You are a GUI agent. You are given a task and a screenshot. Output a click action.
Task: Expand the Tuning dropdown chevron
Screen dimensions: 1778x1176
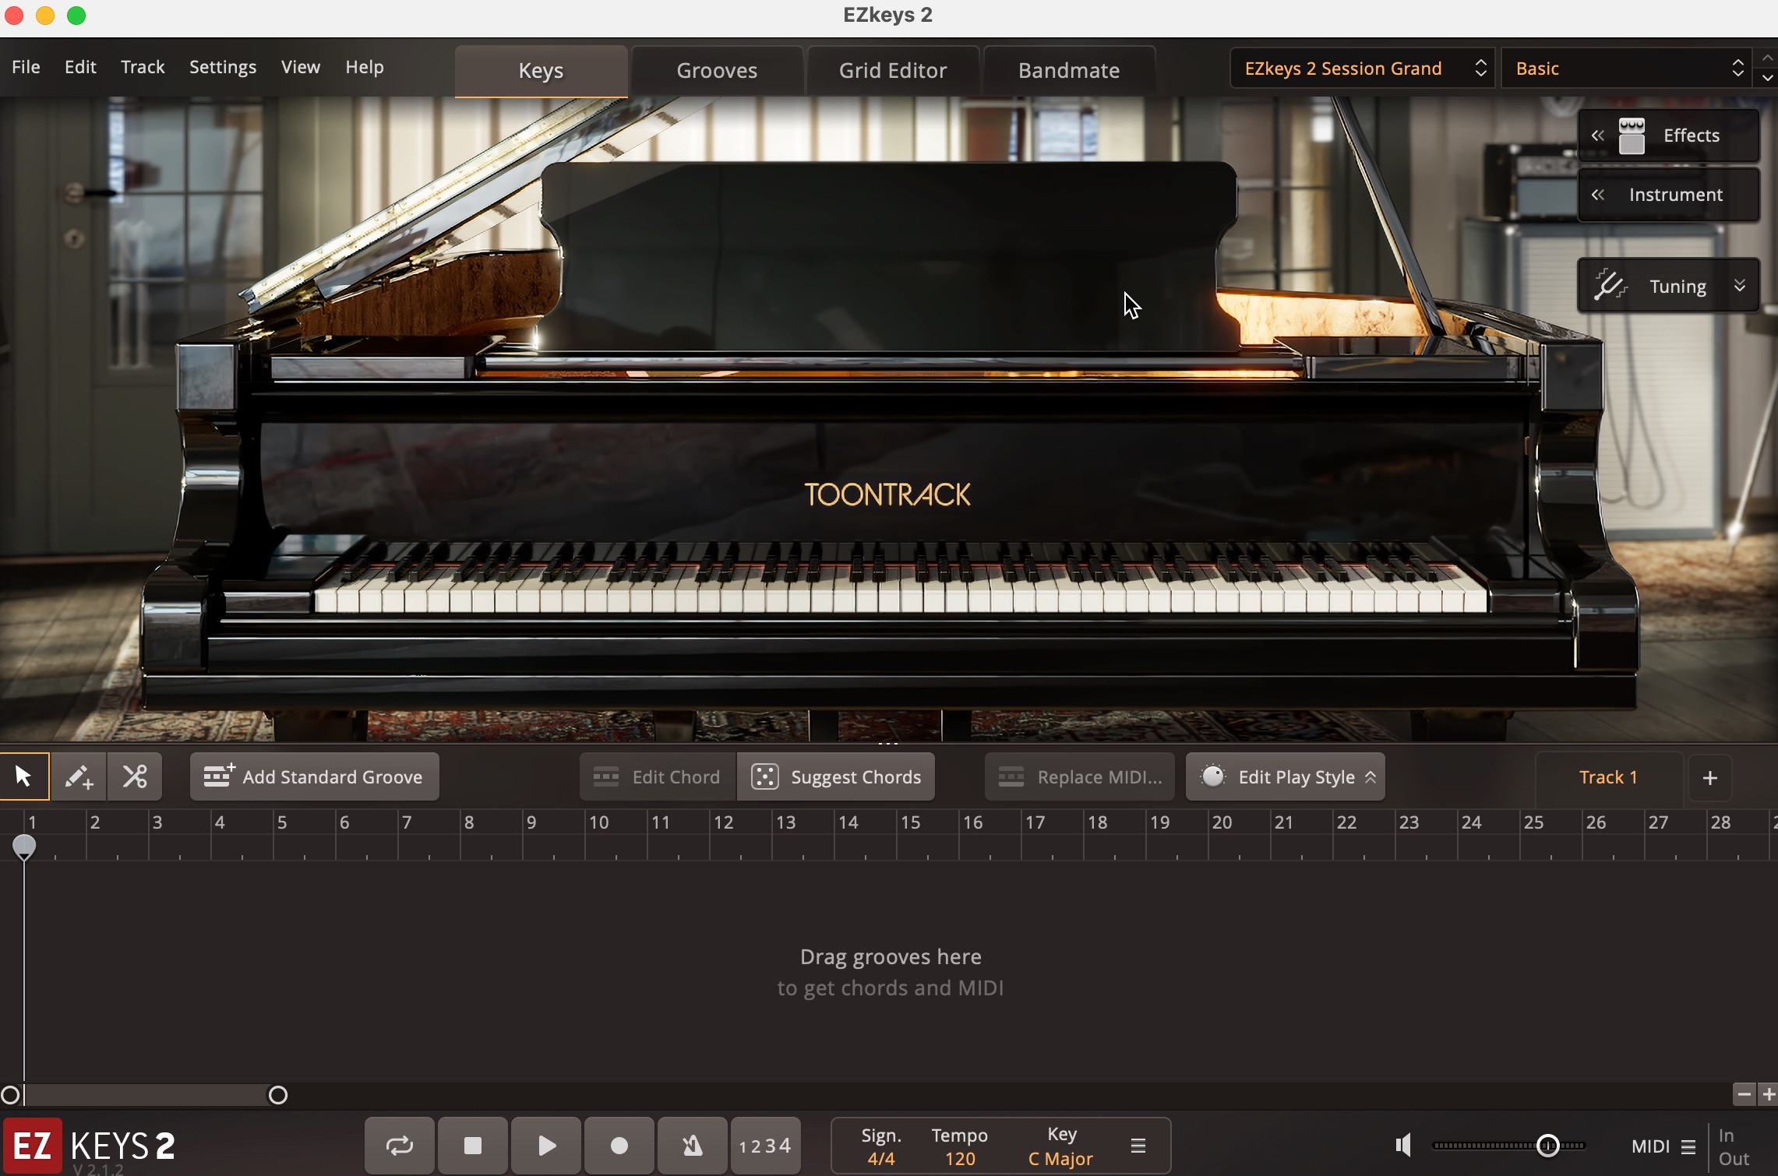(x=1740, y=286)
